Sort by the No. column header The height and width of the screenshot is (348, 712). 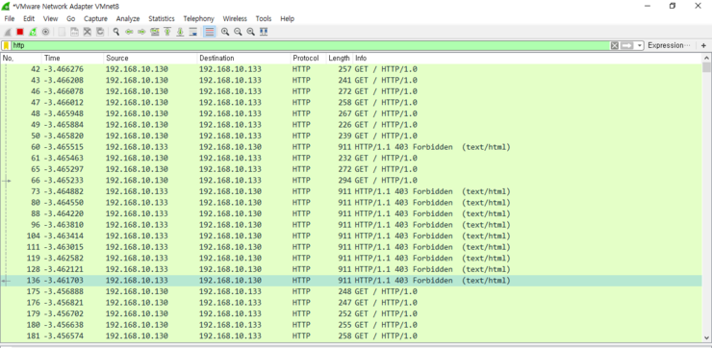pos(21,58)
